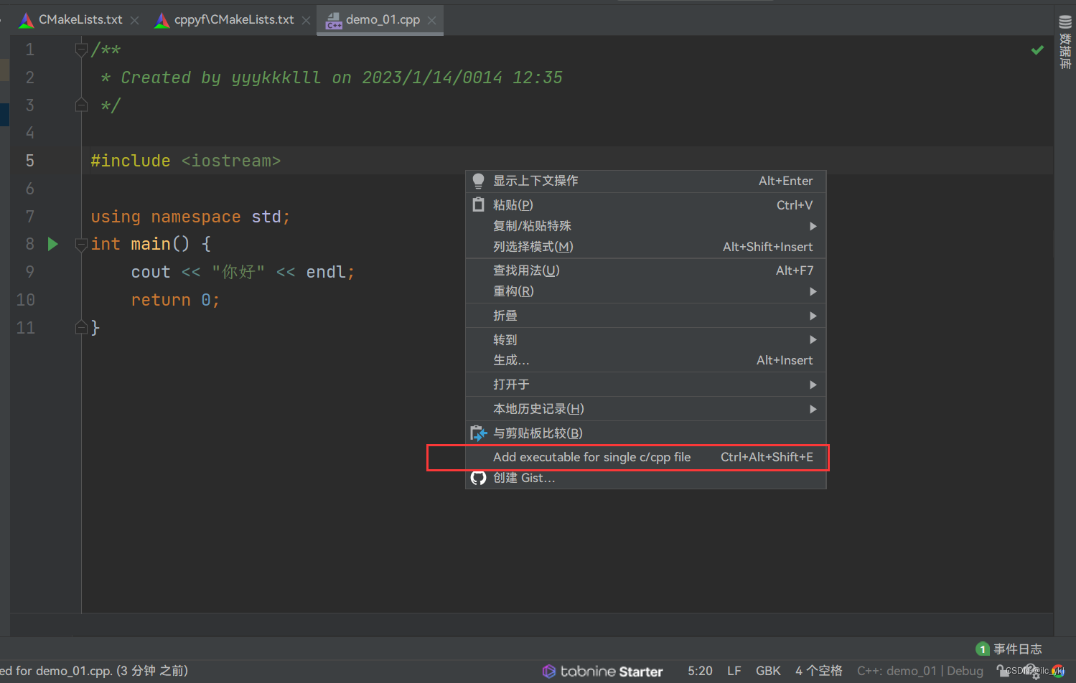Expand the 转到 submenu
This screenshot has width=1076, height=683.
[813, 339]
